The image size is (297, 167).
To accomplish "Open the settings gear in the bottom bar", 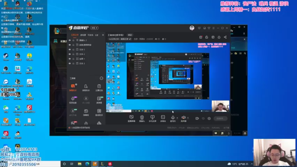I will click(x=209, y=118).
